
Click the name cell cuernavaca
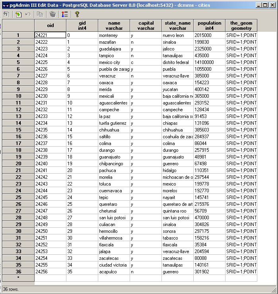[114, 190]
